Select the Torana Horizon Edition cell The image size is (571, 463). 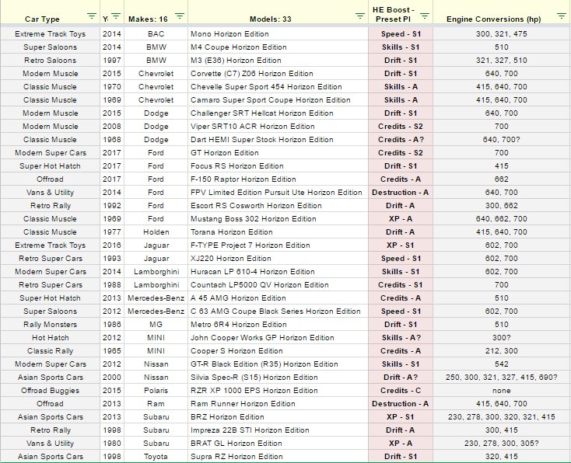click(278, 232)
